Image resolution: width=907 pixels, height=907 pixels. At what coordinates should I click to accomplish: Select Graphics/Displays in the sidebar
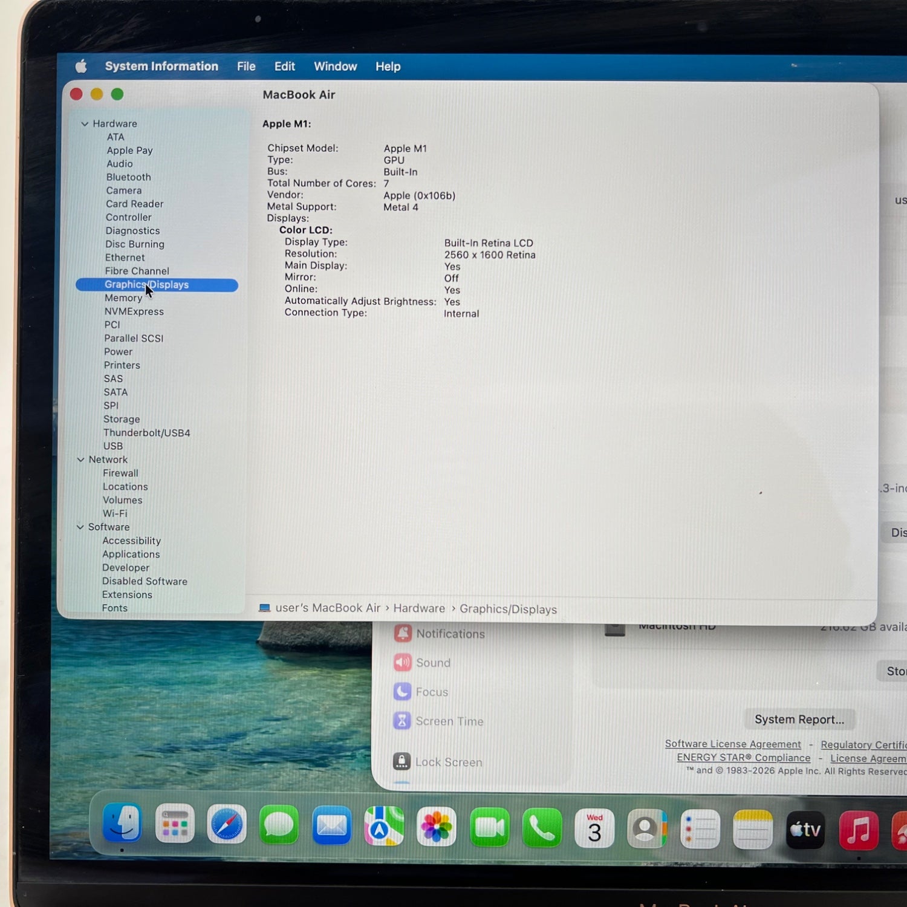click(157, 285)
